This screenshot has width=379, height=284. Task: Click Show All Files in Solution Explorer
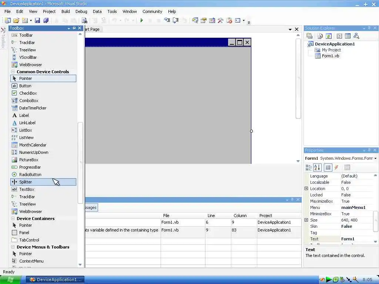320,36
